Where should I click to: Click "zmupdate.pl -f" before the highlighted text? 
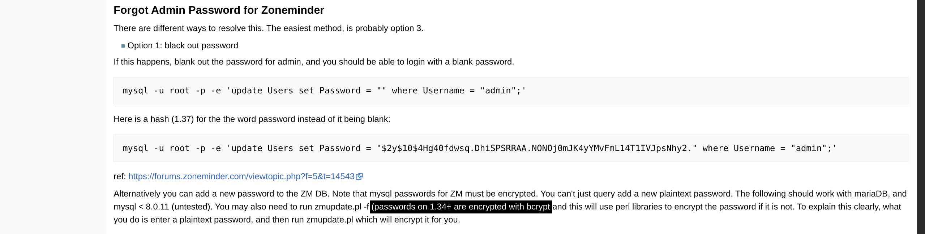tap(342, 207)
